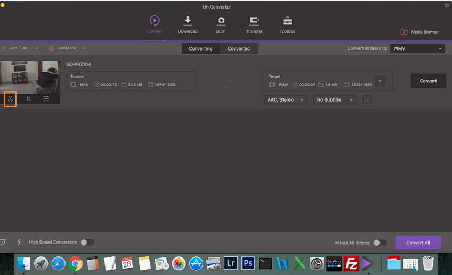The image size is (452, 275).
Task: Click the target duration 00:00:02 text
Action: [x=307, y=85]
